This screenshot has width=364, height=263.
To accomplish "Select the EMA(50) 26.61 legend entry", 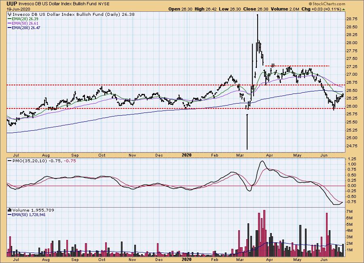I will click(x=23, y=23).
